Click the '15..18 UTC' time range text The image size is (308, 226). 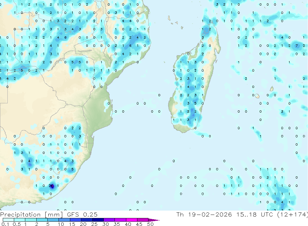[255, 214]
